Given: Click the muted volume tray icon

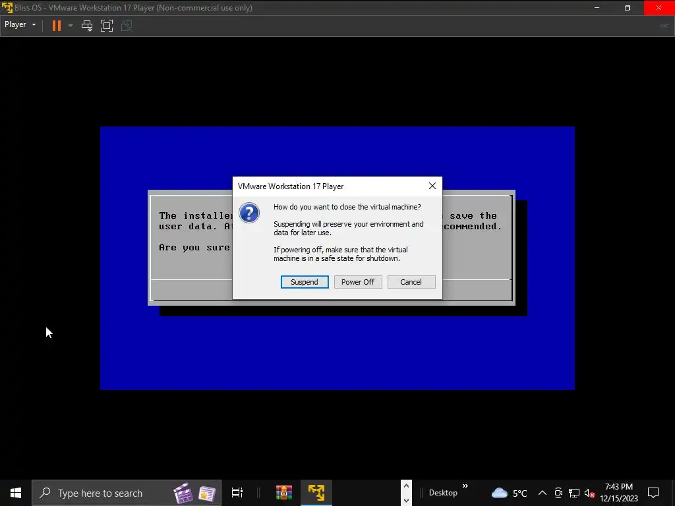Looking at the screenshot, I should pyautogui.click(x=589, y=493).
